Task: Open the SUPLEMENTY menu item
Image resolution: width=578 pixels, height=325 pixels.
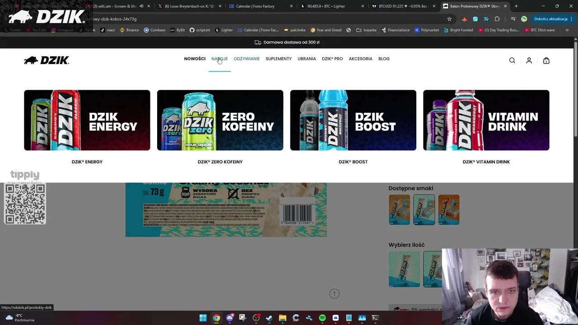Action: [x=279, y=59]
